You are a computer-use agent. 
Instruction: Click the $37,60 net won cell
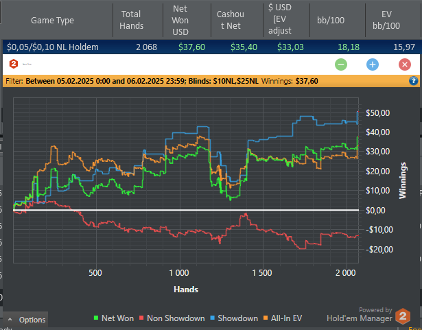[191, 47]
